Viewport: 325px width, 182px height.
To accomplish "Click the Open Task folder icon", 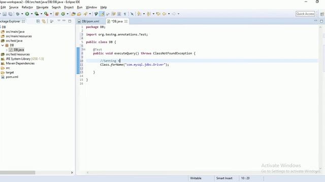I will (x=79, y=14).
